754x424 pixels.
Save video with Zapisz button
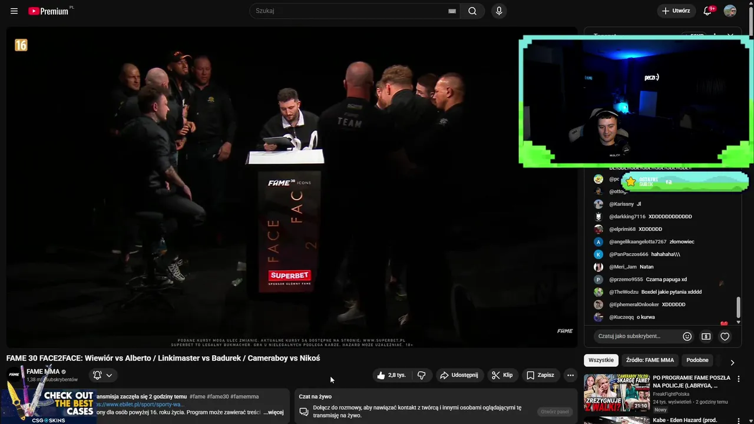tap(540, 375)
